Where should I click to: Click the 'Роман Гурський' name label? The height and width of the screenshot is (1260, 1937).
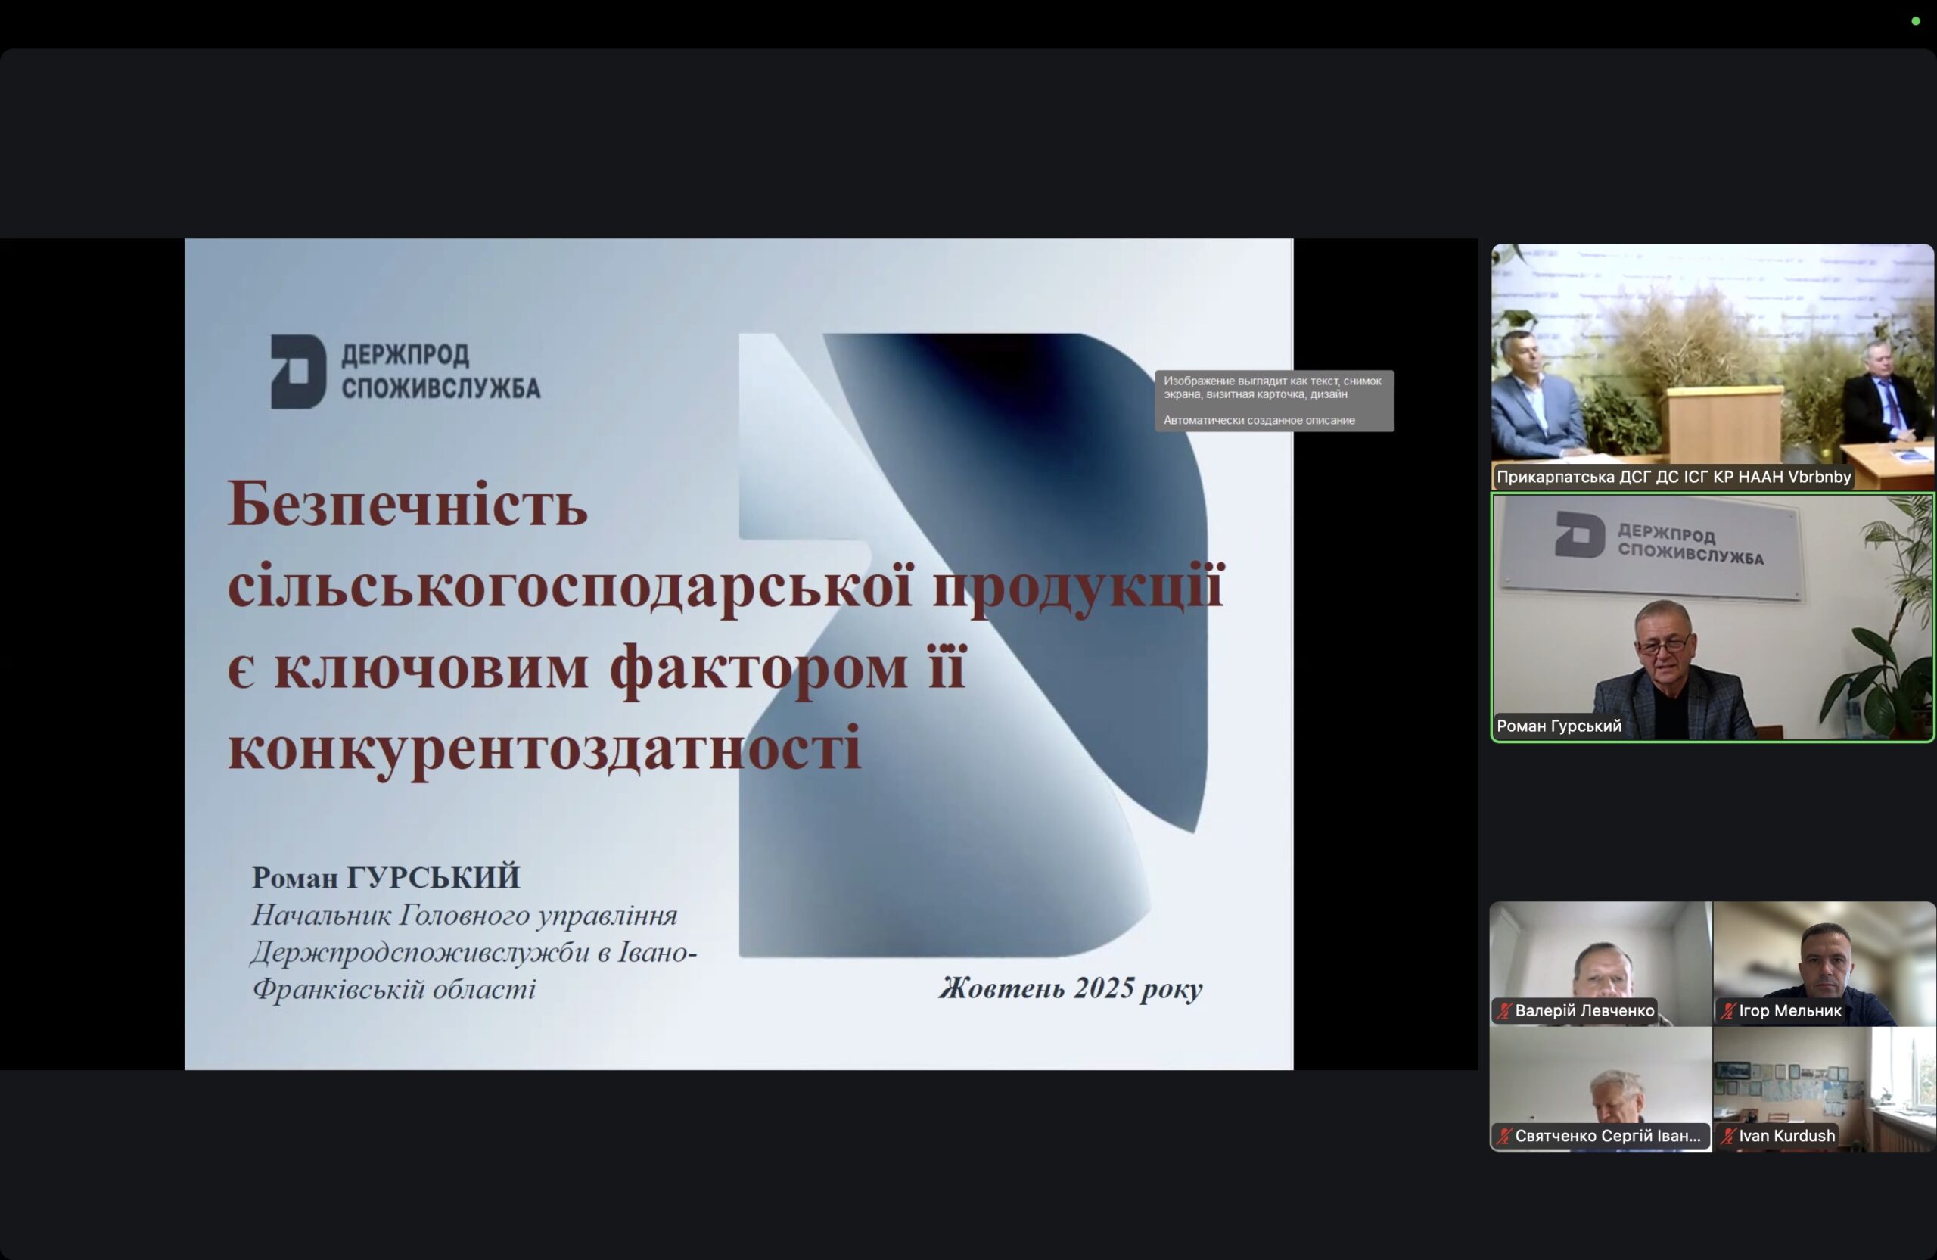pyautogui.click(x=1559, y=726)
